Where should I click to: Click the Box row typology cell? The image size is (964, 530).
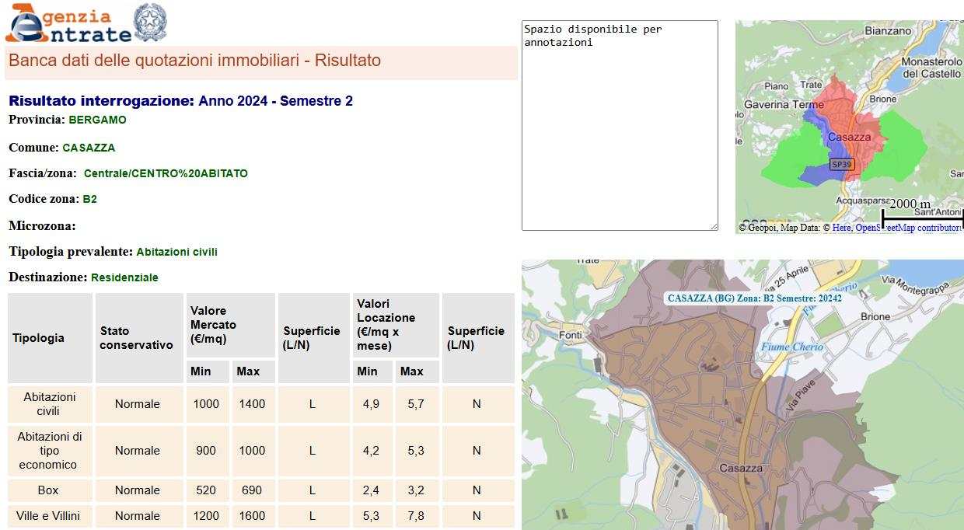[x=48, y=490]
